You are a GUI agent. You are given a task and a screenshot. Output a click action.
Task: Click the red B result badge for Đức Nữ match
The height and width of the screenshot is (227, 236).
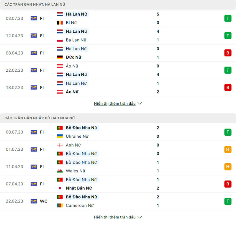click(x=227, y=53)
